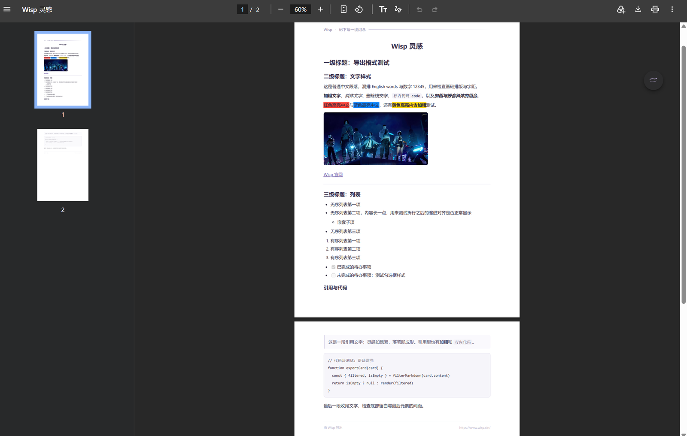This screenshot has height=436, width=687.
Task: Click the blue highlighted 蓝色高亮中文 text
Action: point(366,105)
